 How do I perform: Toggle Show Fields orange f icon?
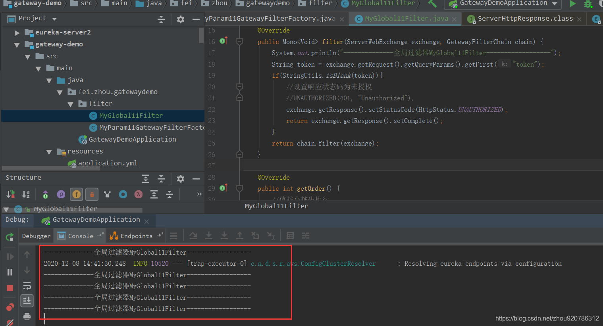click(77, 194)
